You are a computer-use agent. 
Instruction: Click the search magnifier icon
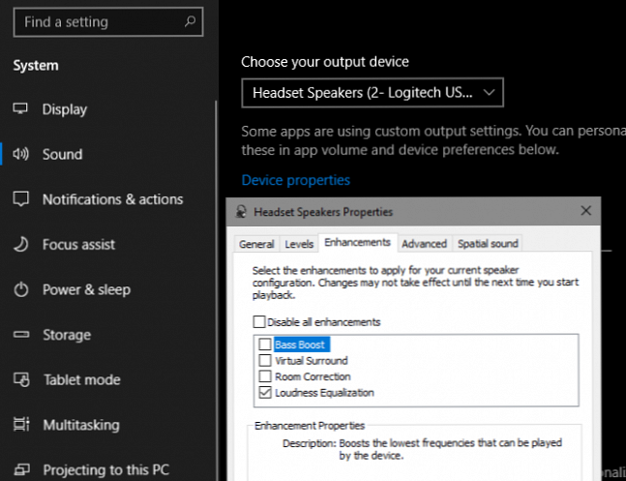pos(190,20)
